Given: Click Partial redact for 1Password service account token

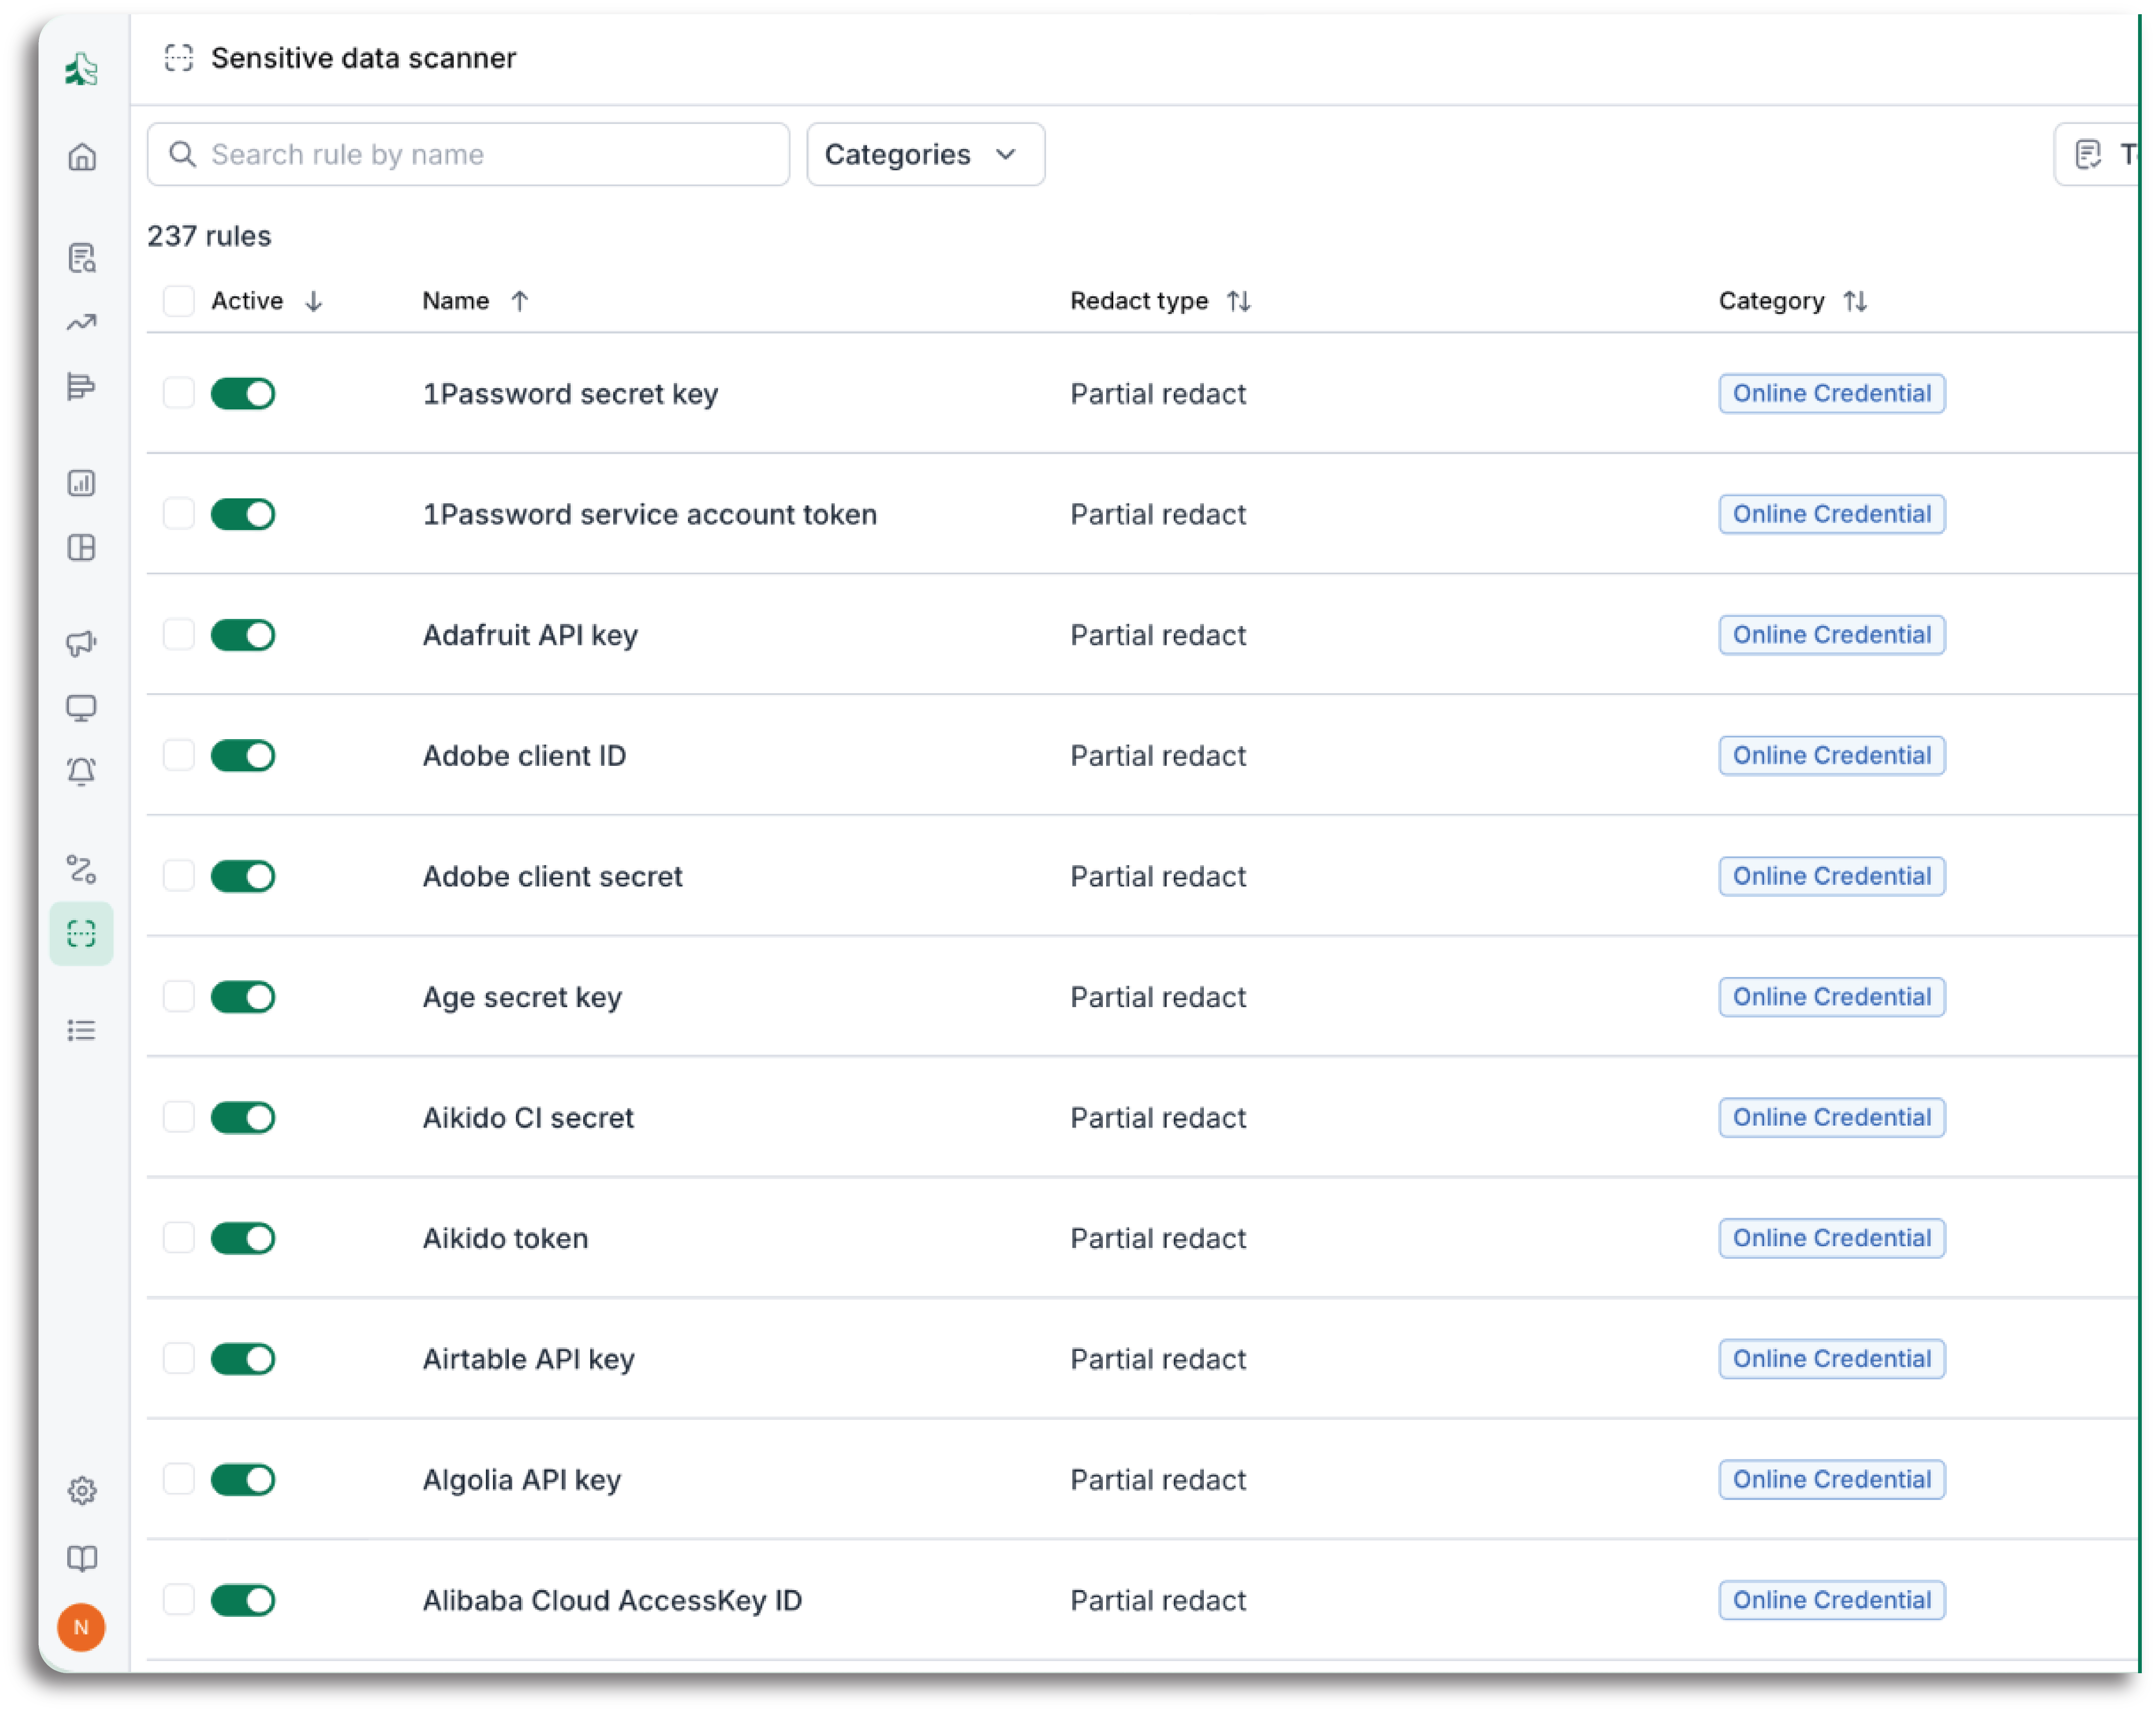Looking at the screenshot, I should pos(1158,514).
